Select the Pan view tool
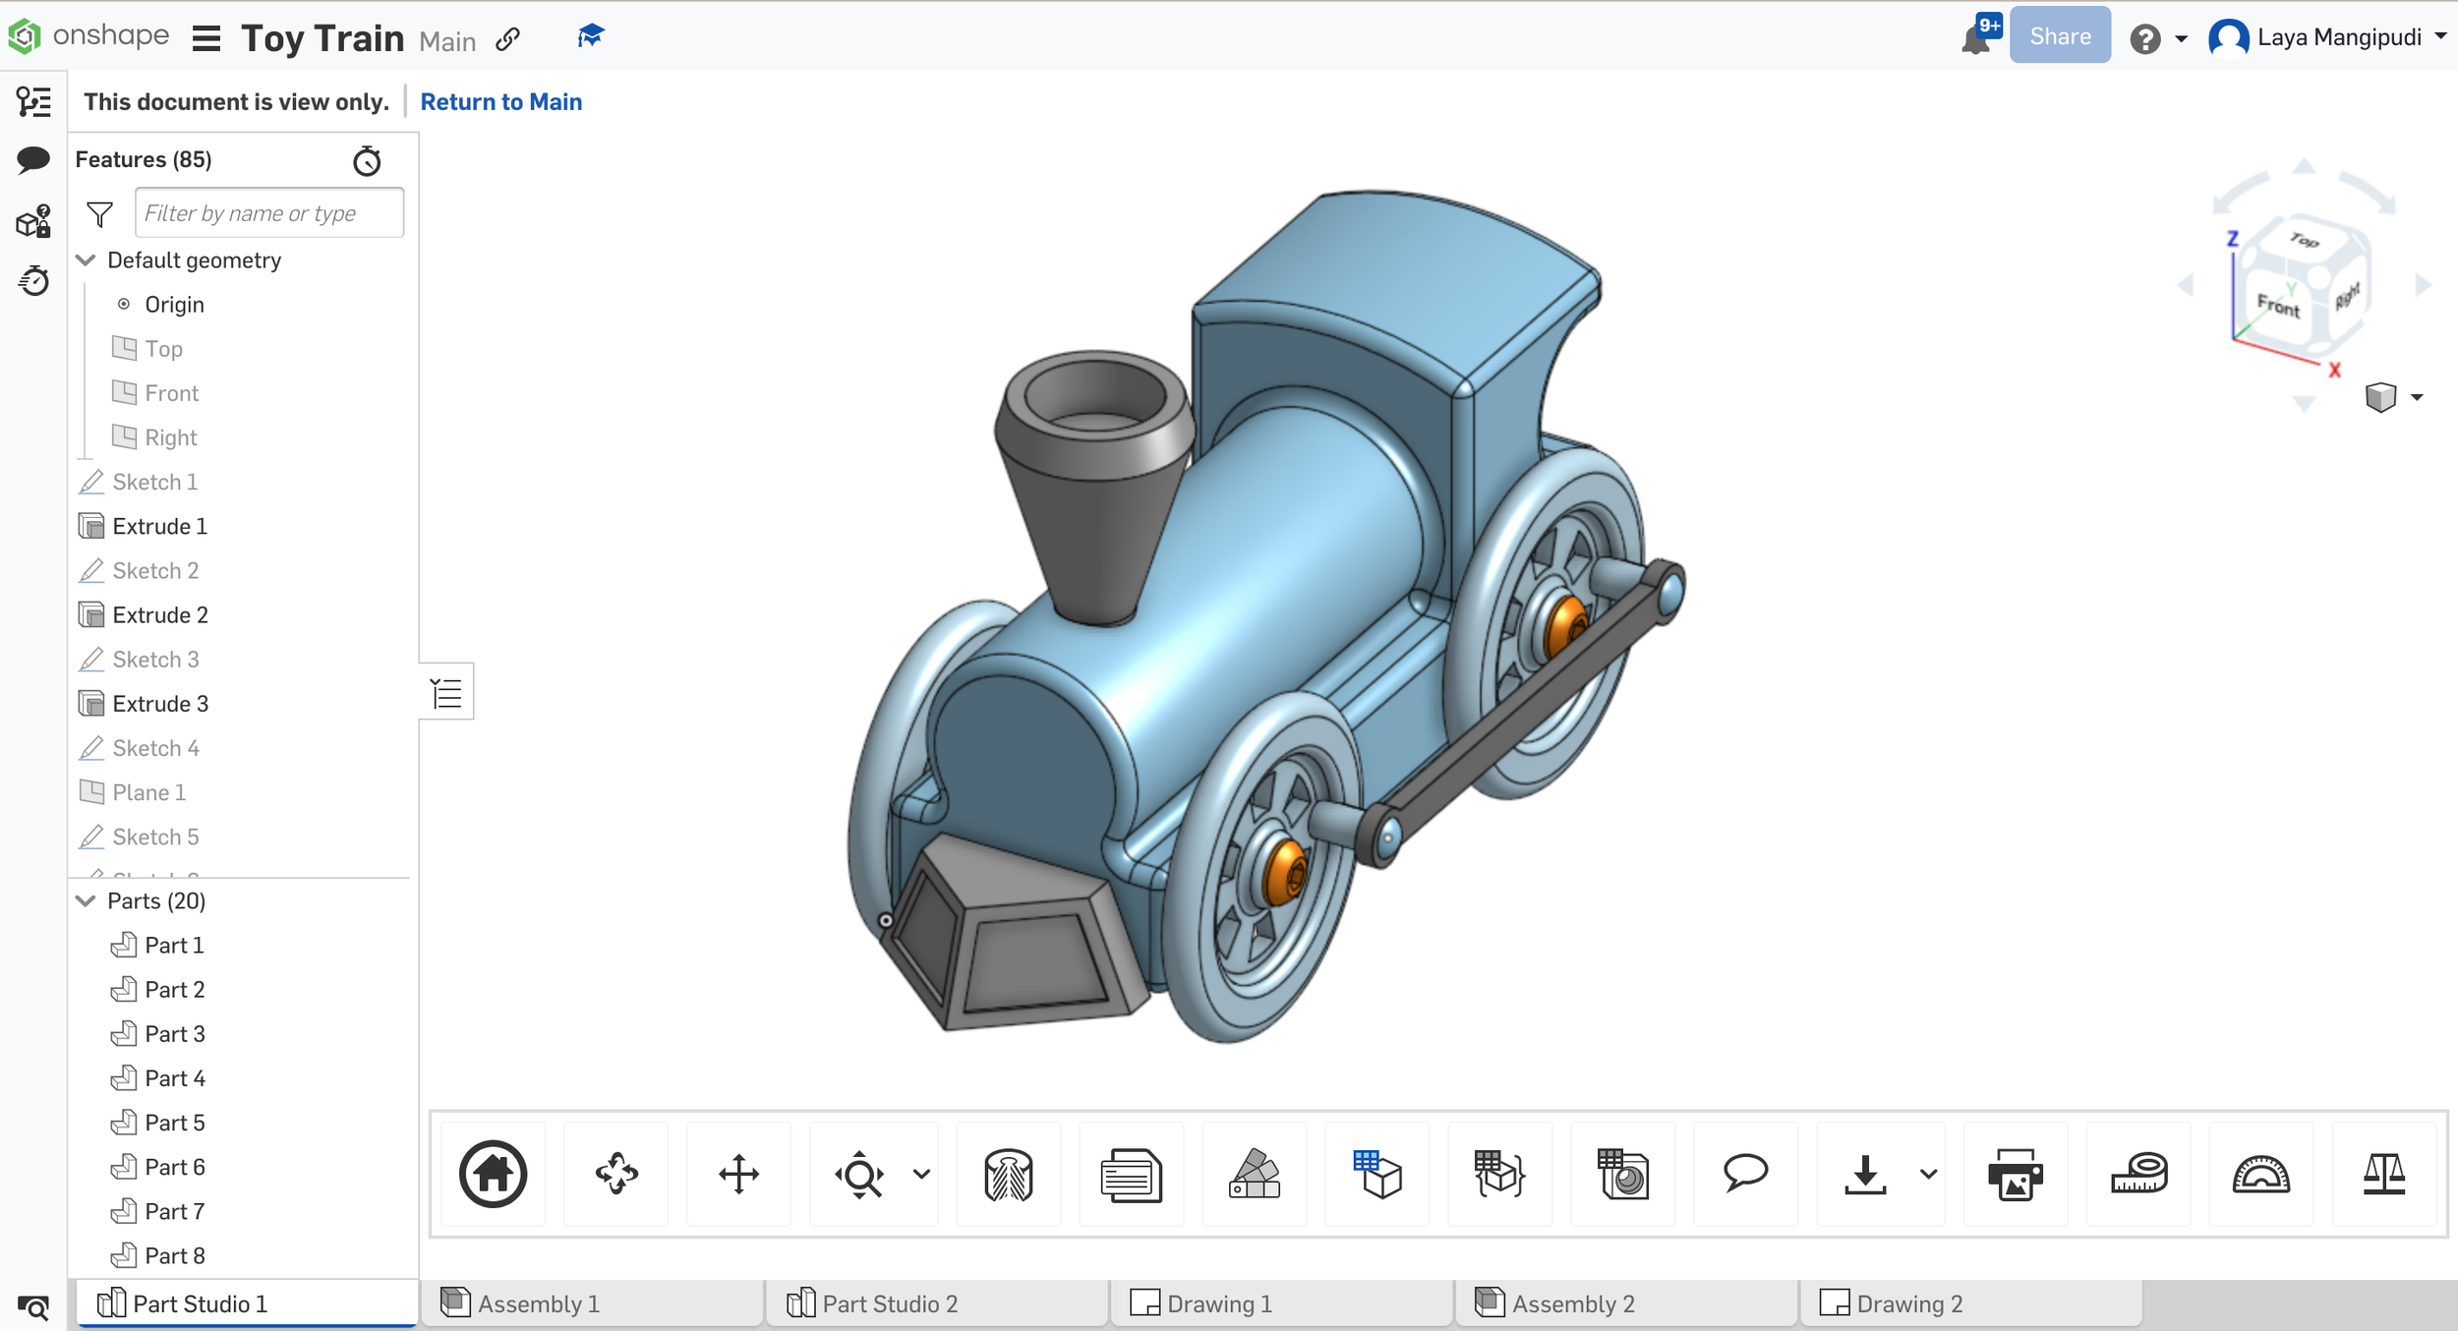This screenshot has height=1331, width=2458. [738, 1173]
